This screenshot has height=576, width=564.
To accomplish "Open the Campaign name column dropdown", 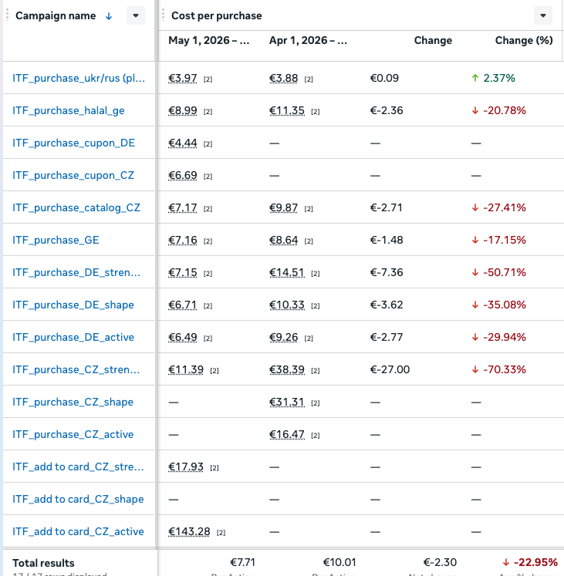I will click(x=136, y=15).
